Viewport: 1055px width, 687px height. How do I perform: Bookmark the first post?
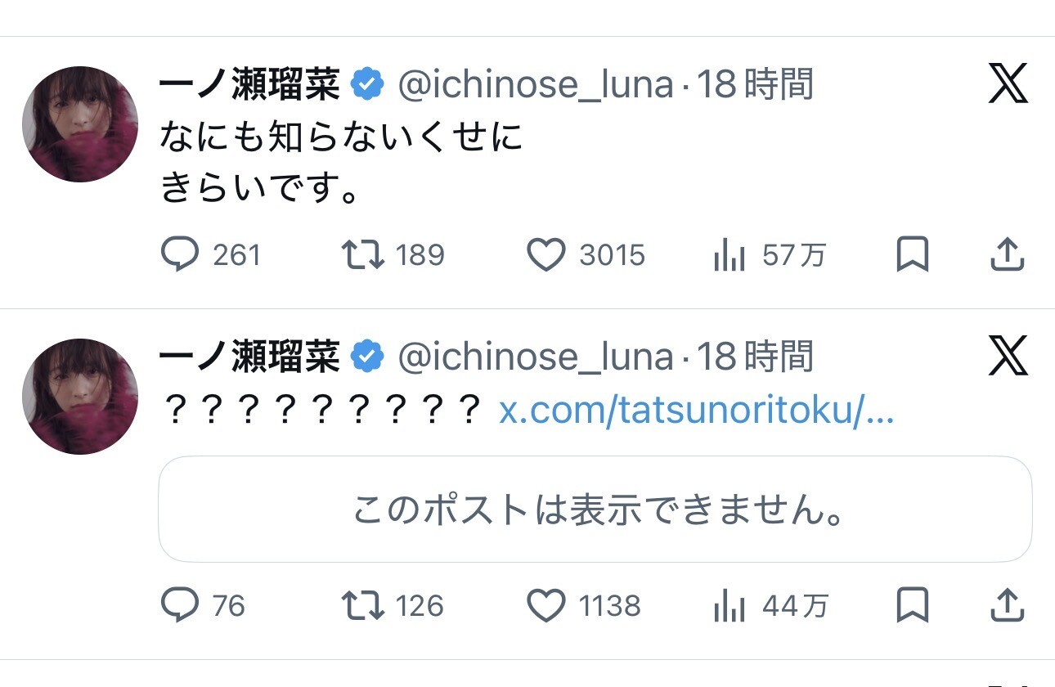pyautogui.click(x=912, y=256)
